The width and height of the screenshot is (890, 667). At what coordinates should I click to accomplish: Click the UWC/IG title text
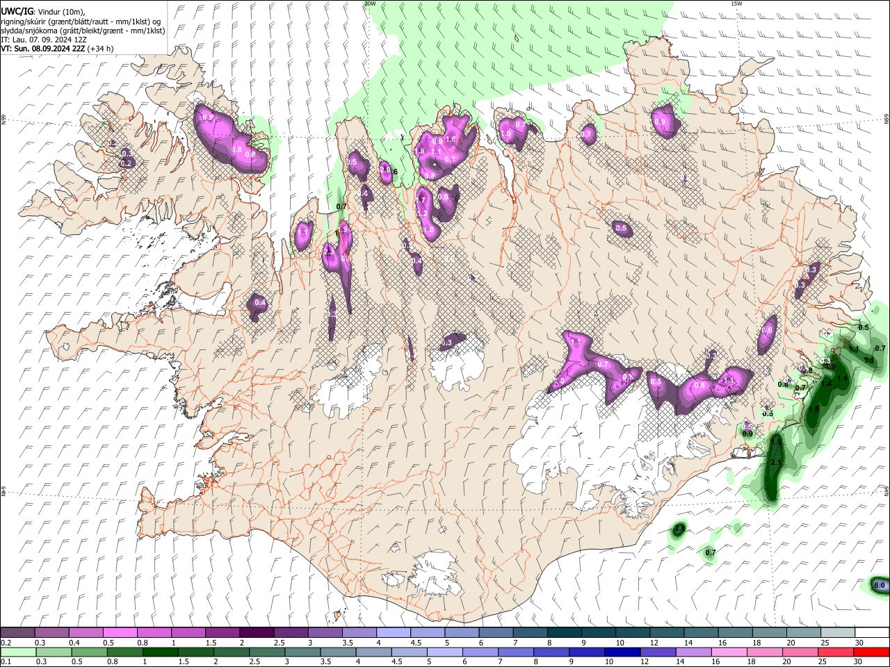point(17,11)
